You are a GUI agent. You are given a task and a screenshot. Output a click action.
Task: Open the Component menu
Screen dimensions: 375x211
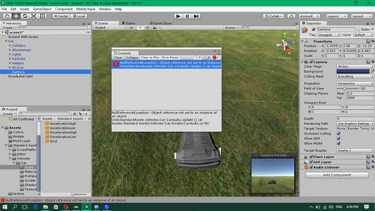point(64,9)
